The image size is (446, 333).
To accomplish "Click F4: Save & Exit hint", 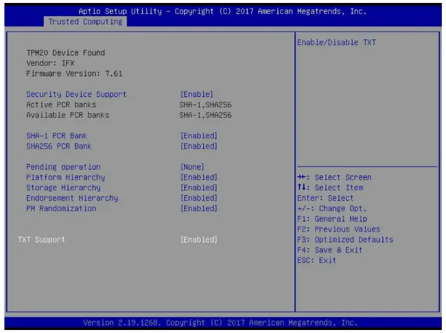I will [x=330, y=250].
